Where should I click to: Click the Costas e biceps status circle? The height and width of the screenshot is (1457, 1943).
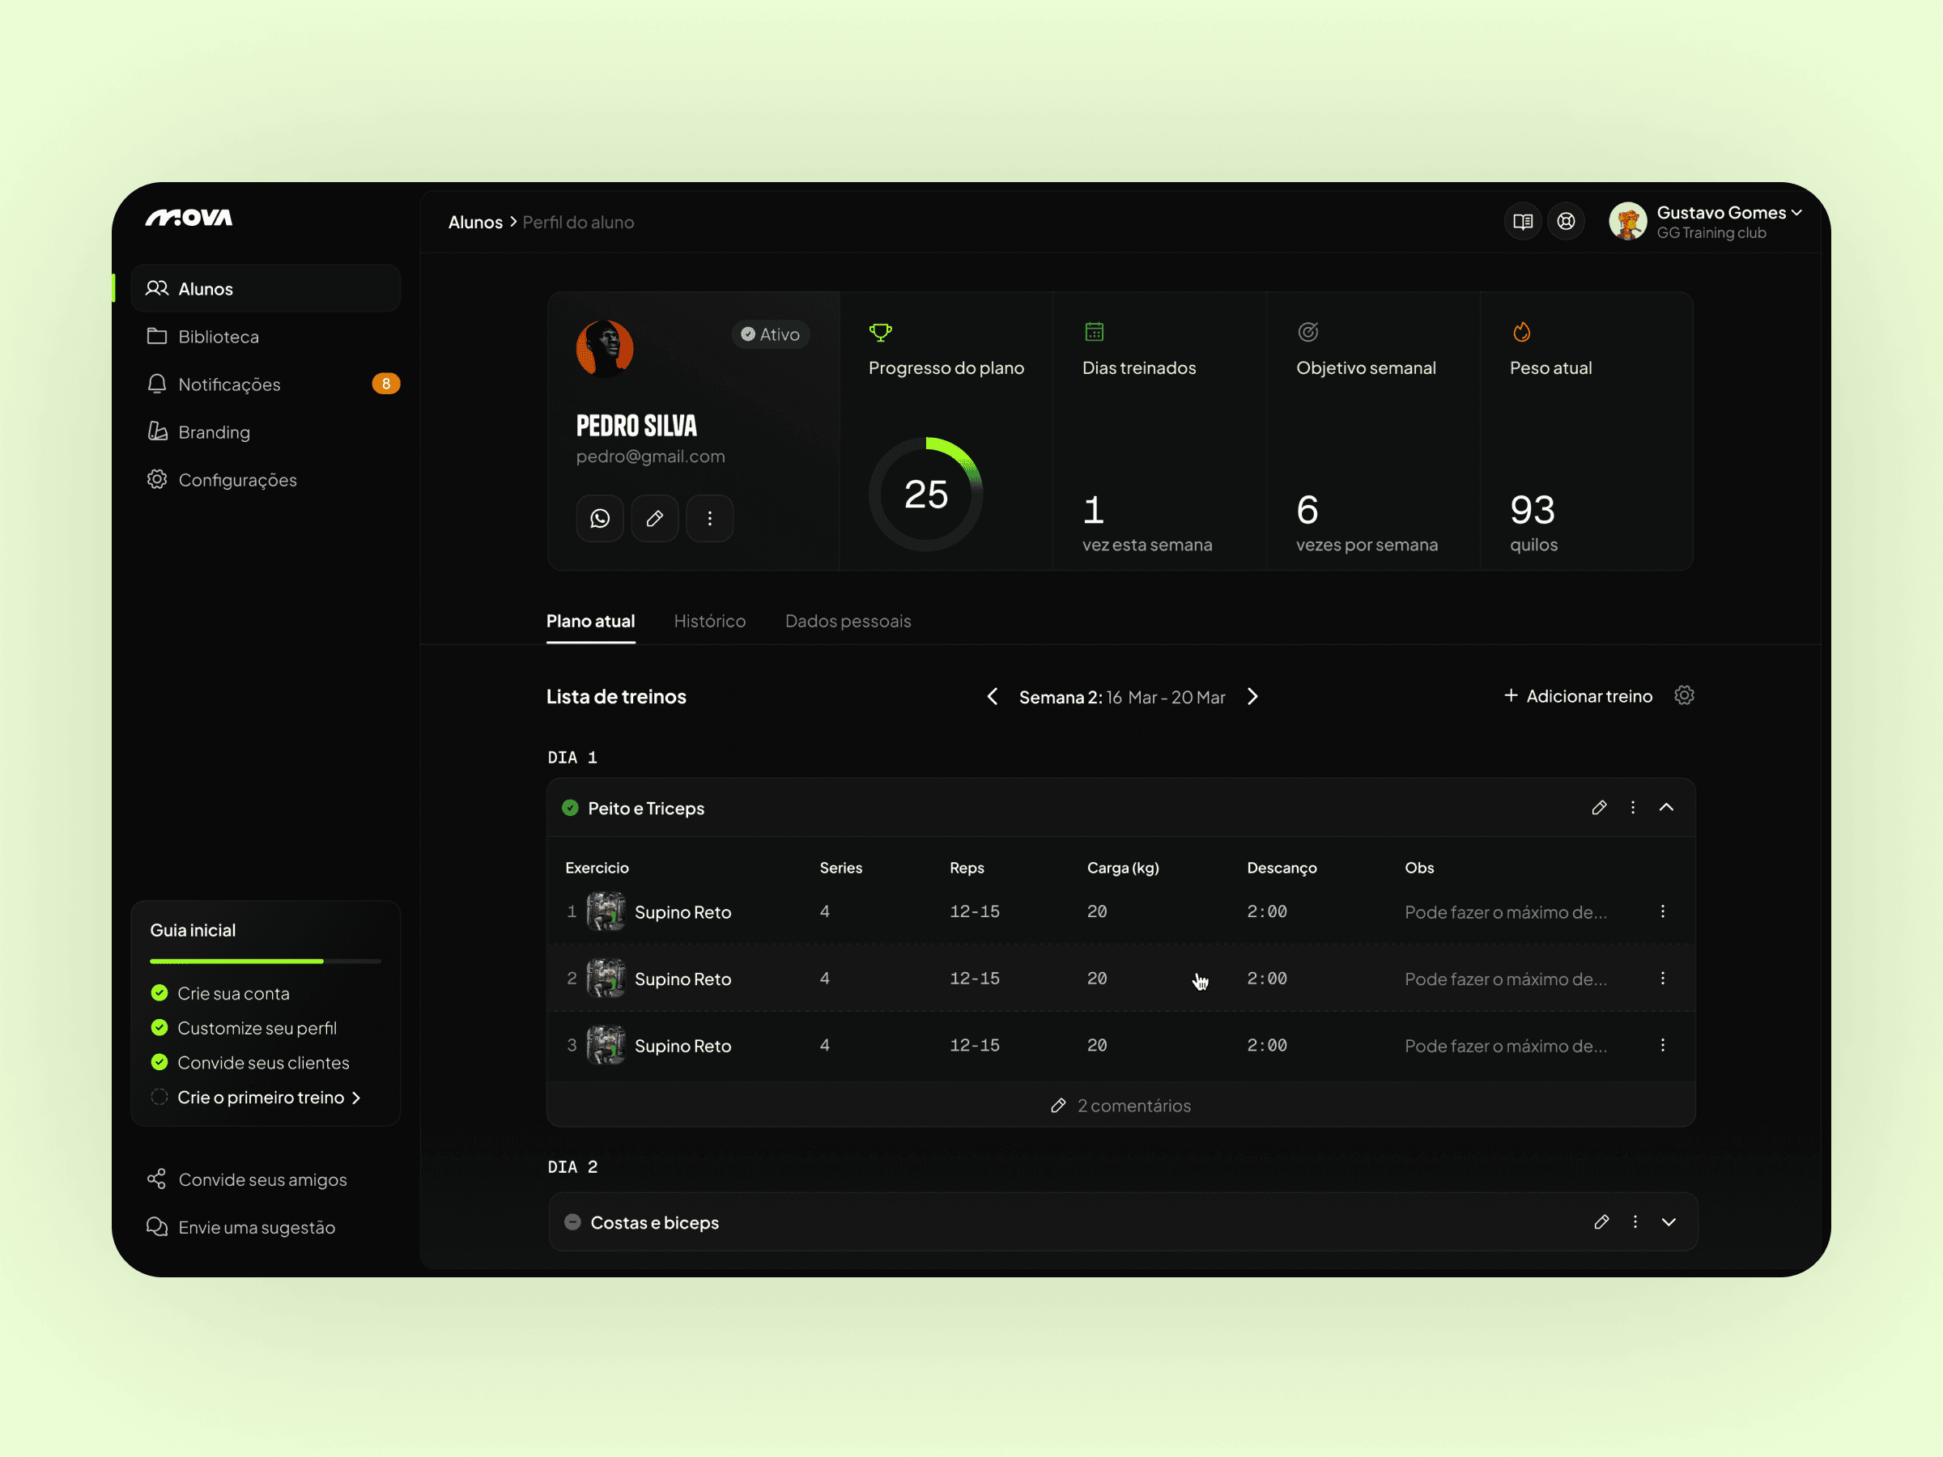[572, 1221]
